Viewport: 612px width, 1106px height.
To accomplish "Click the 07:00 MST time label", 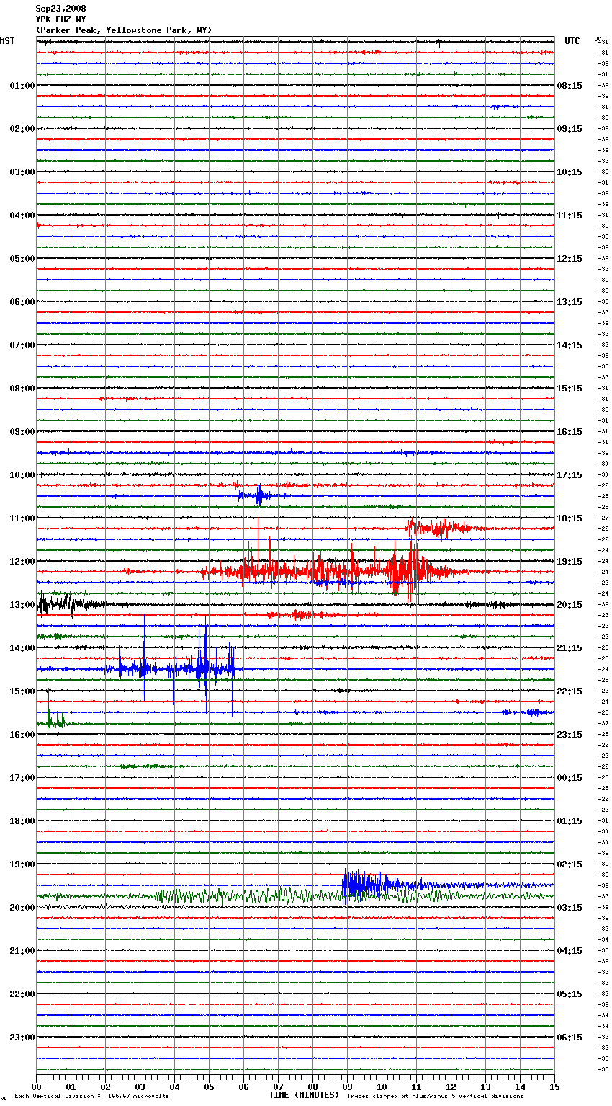I will tap(22, 345).
